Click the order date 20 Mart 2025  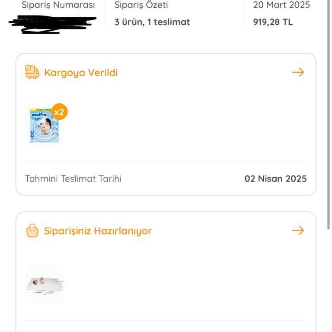point(281,5)
